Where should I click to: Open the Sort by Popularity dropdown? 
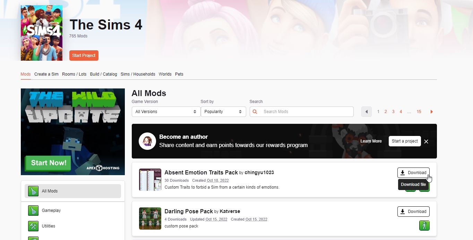pos(223,112)
